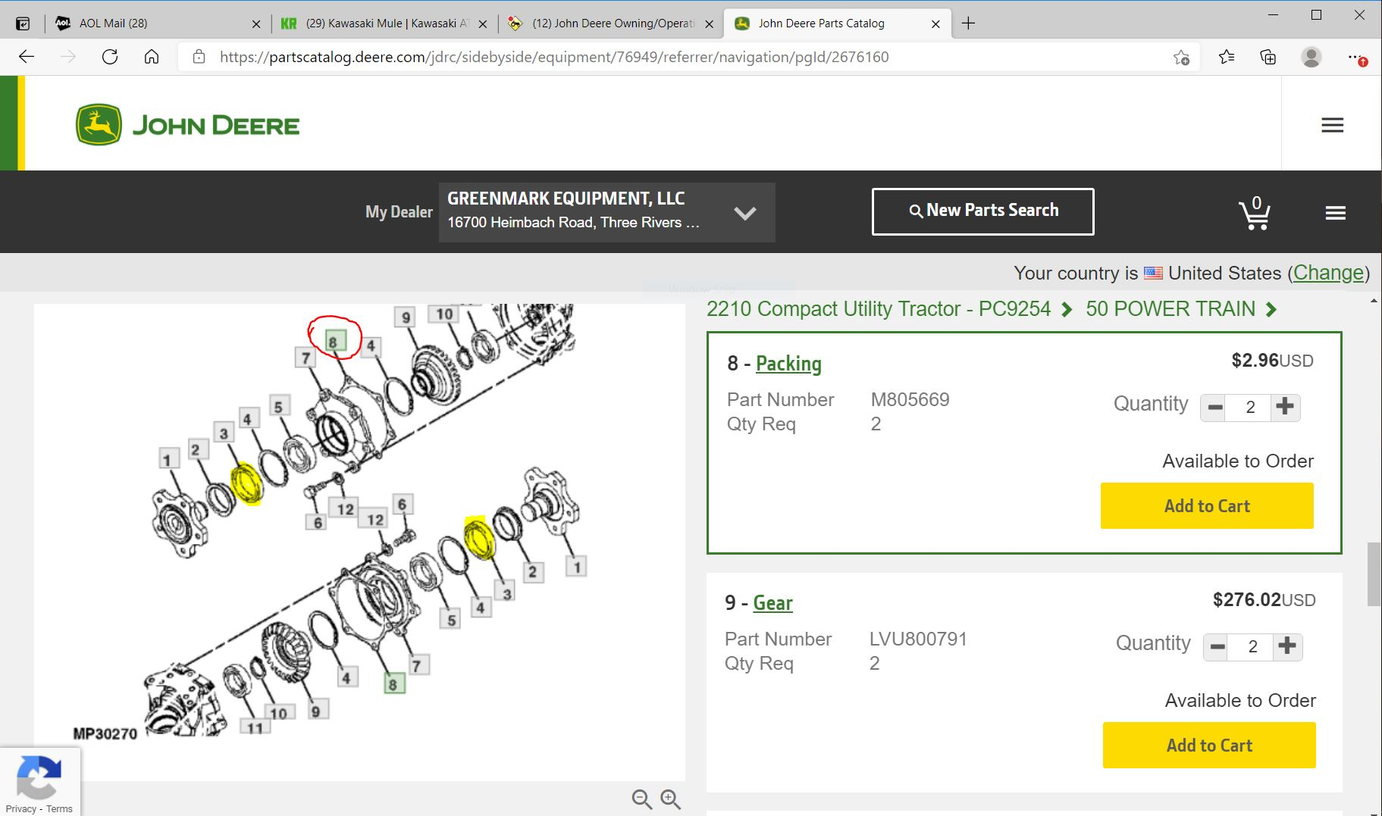
Task: Click the Change country link
Action: click(x=1328, y=273)
